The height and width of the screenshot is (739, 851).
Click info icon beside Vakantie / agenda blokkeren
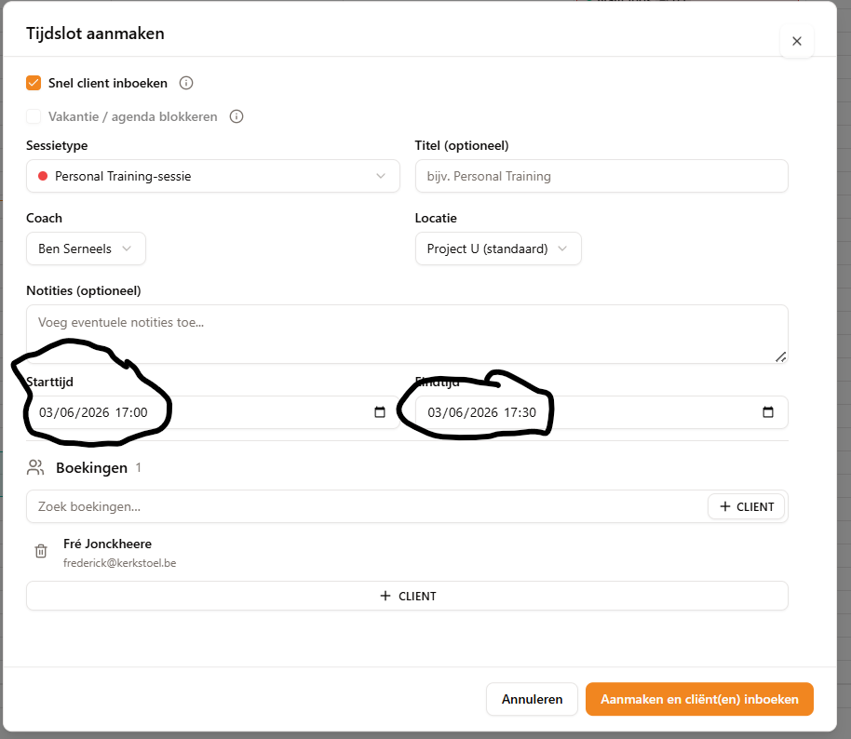coord(236,116)
